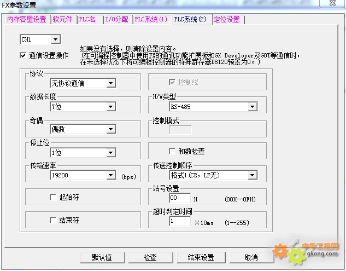Image resolution: width=346 pixels, height=271 pixels.
Task: Click the disabled 控制模式 field
Action: coord(180,130)
